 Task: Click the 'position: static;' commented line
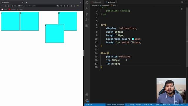[118, 11]
